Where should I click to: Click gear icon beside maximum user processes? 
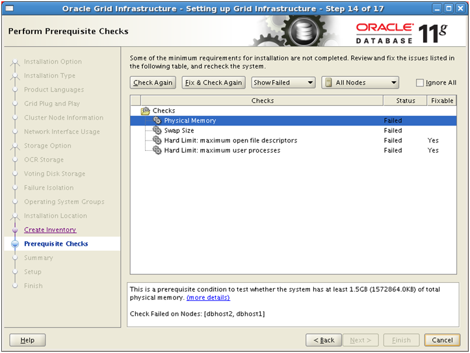(x=157, y=150)
